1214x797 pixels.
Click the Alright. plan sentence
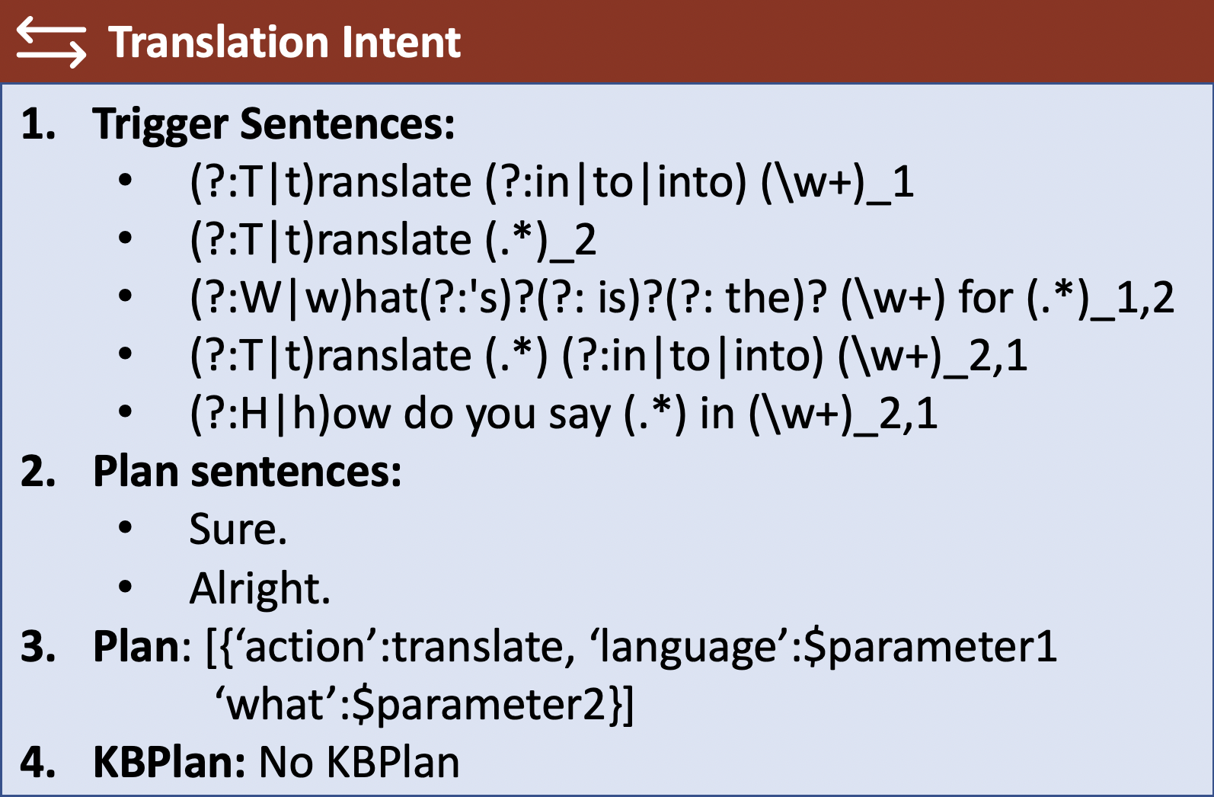[260, 588]
